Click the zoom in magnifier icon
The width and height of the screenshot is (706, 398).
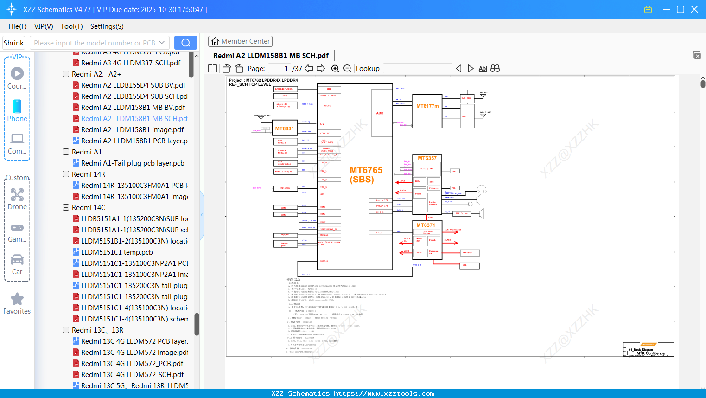click(335, 69)
